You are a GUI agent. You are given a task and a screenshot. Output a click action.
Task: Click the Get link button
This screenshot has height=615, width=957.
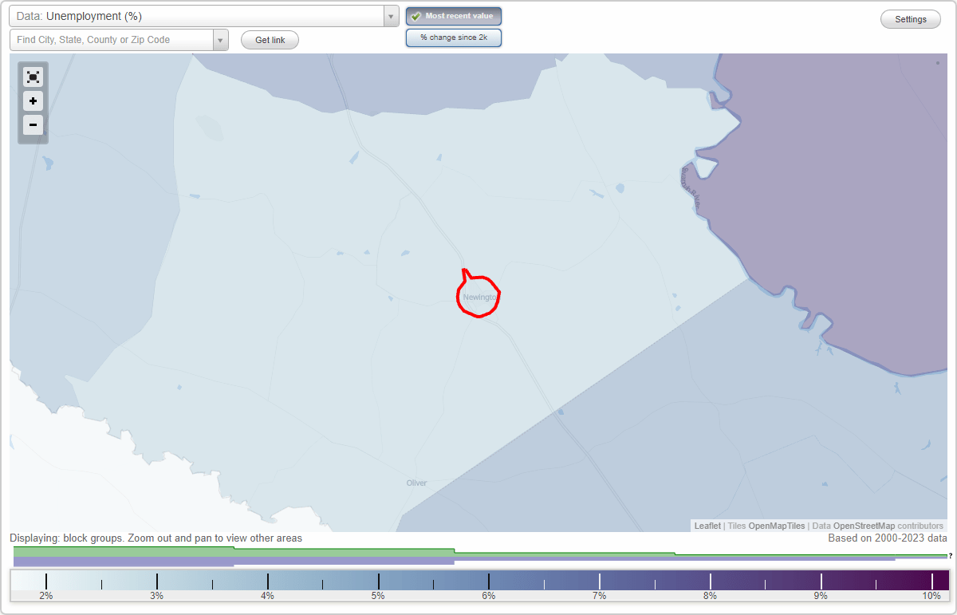pyautogui.click(x=270, y=40)
